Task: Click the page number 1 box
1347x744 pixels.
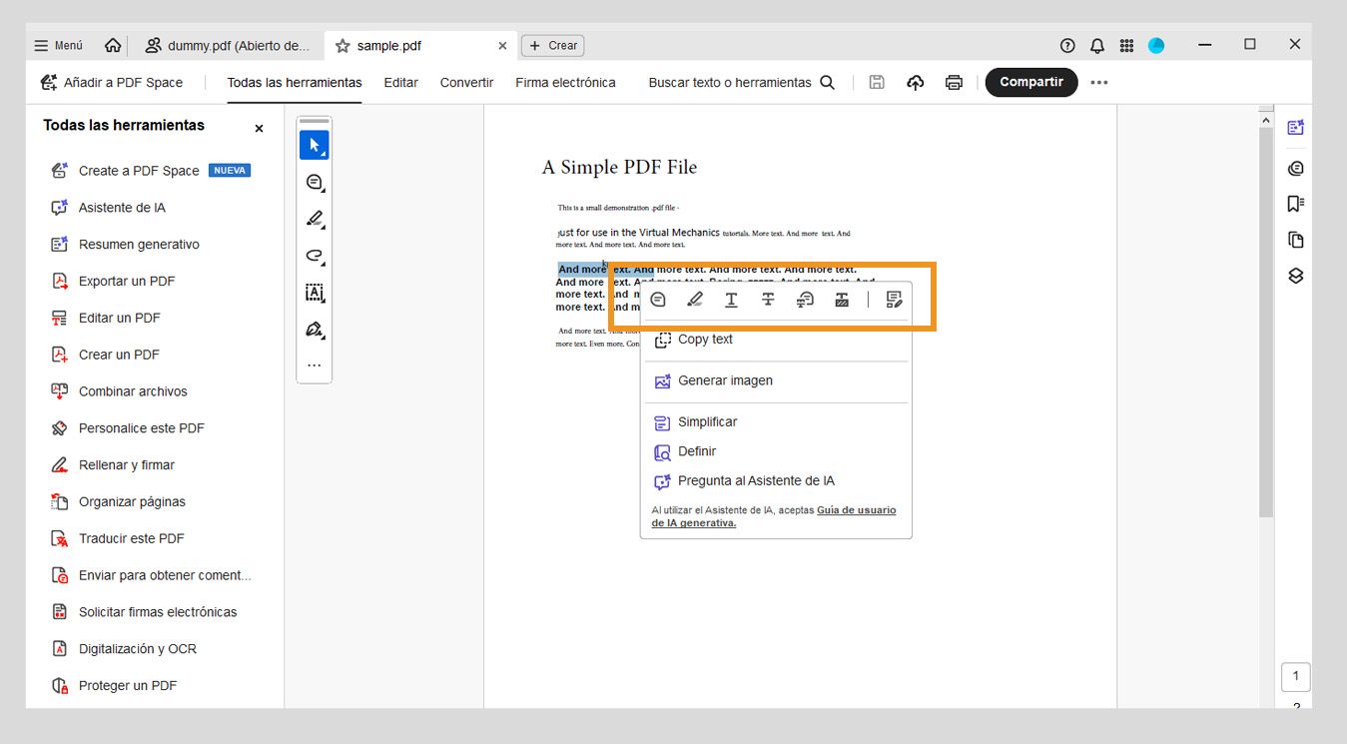Action: (1295, 676)
